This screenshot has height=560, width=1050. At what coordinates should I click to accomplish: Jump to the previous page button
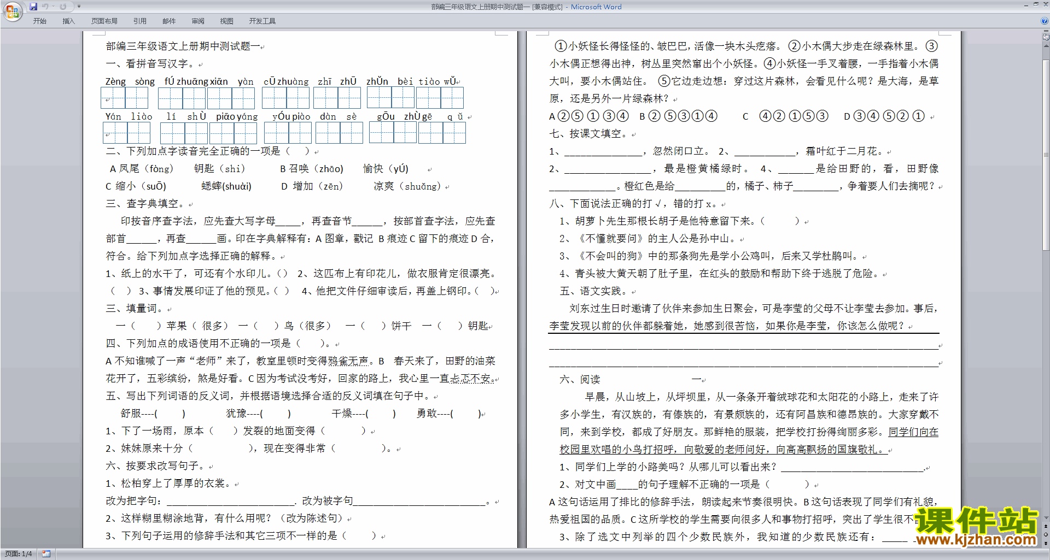(1046, 526)
